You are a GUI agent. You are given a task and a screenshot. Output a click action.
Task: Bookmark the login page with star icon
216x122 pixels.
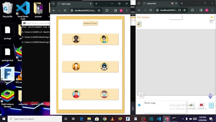coord(99,11)
